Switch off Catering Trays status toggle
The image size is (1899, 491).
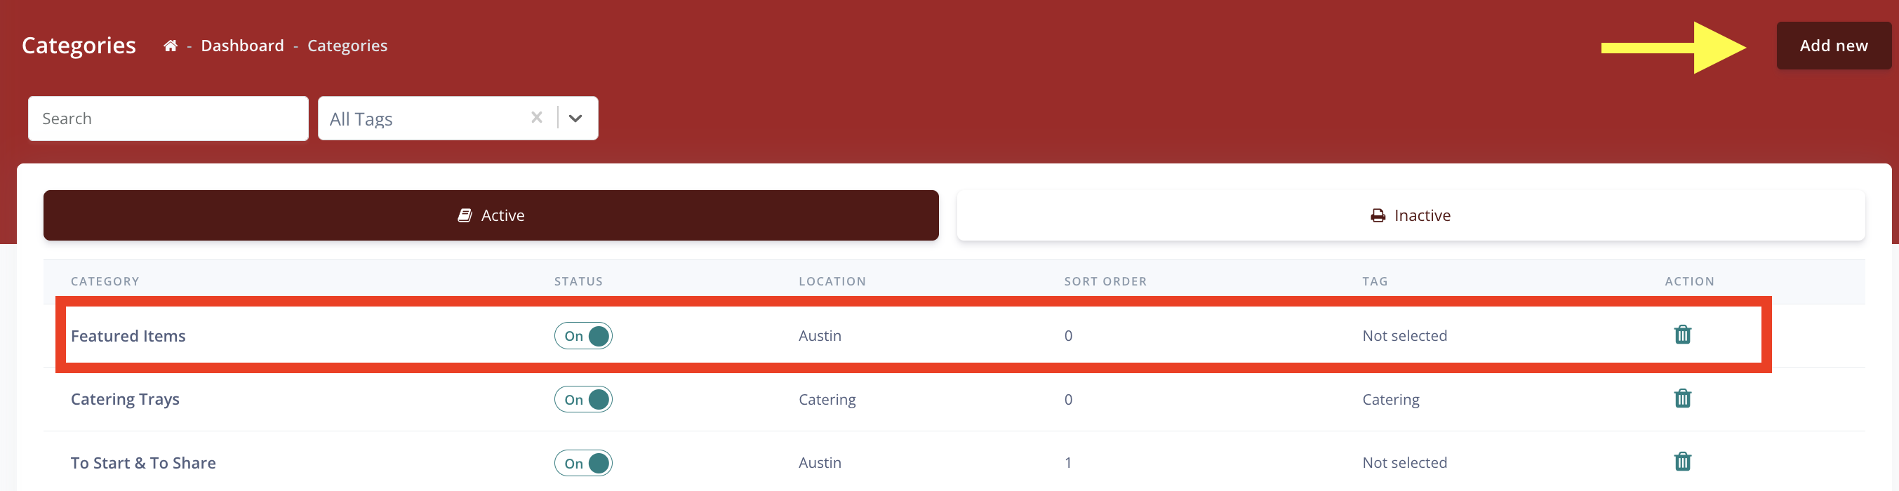click(583, 400)
